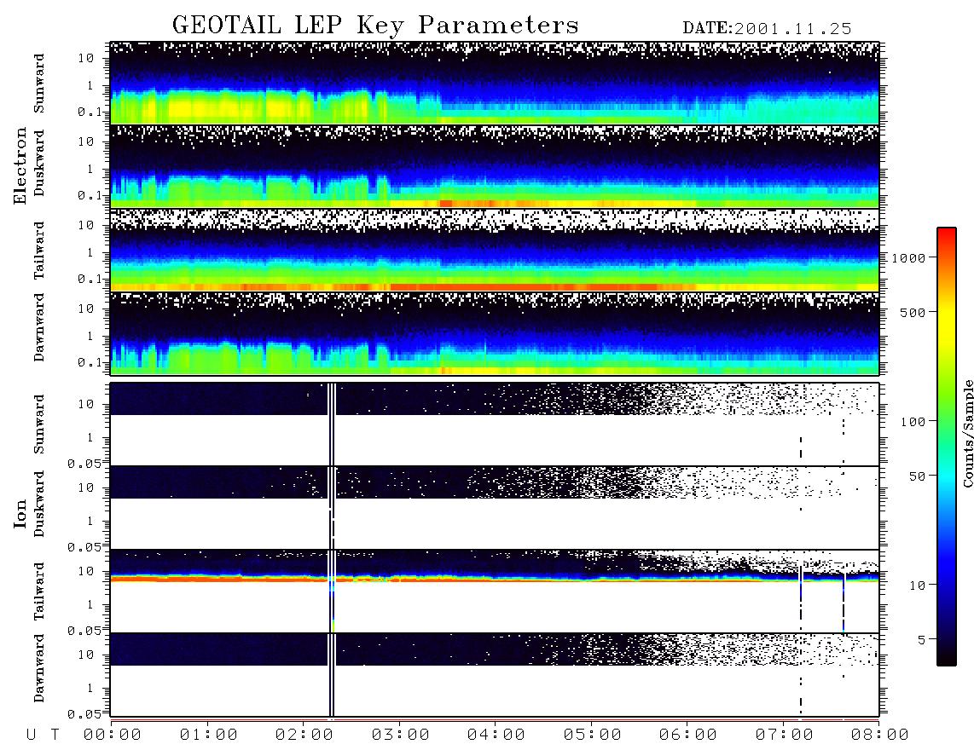Click the Counts/Sample colorbar title
The height and width of the screenshot is (750, 974).
[967, 433]
